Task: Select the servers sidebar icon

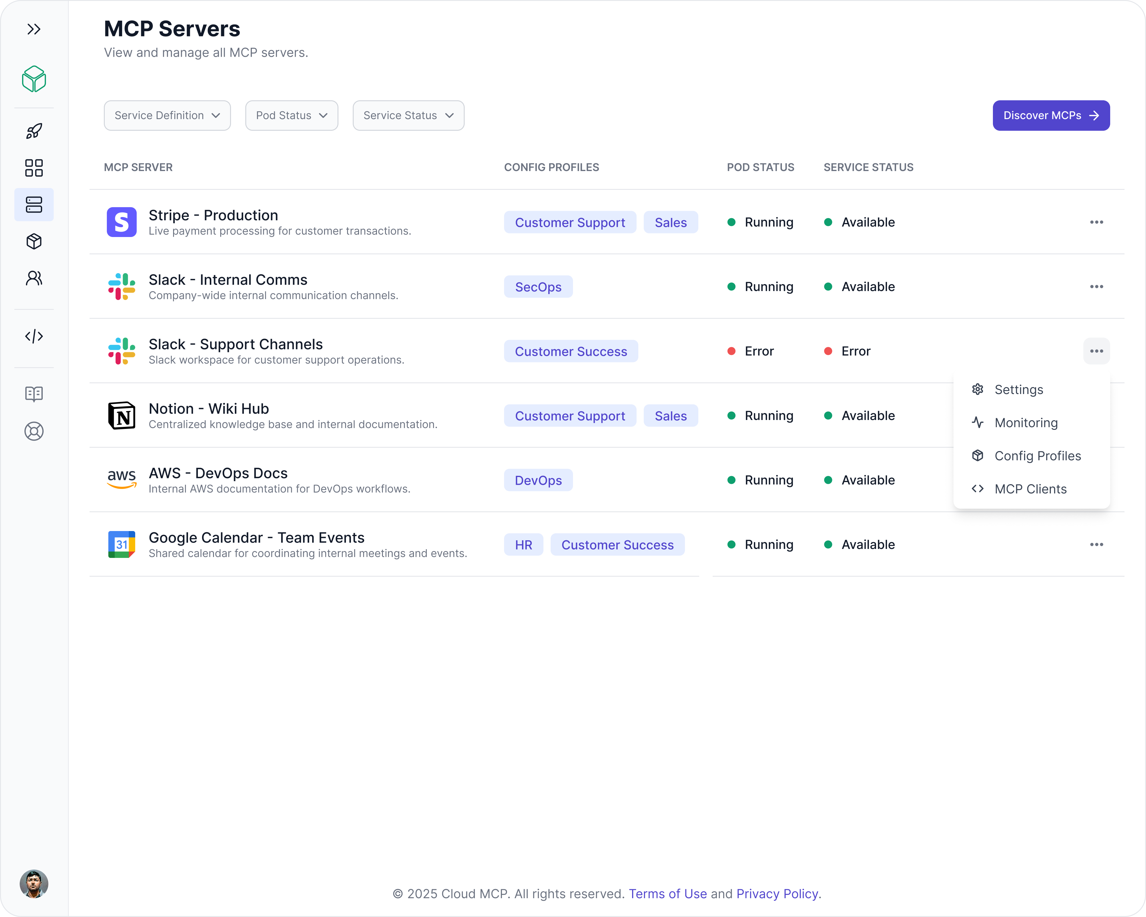Action: pos(34,205)
